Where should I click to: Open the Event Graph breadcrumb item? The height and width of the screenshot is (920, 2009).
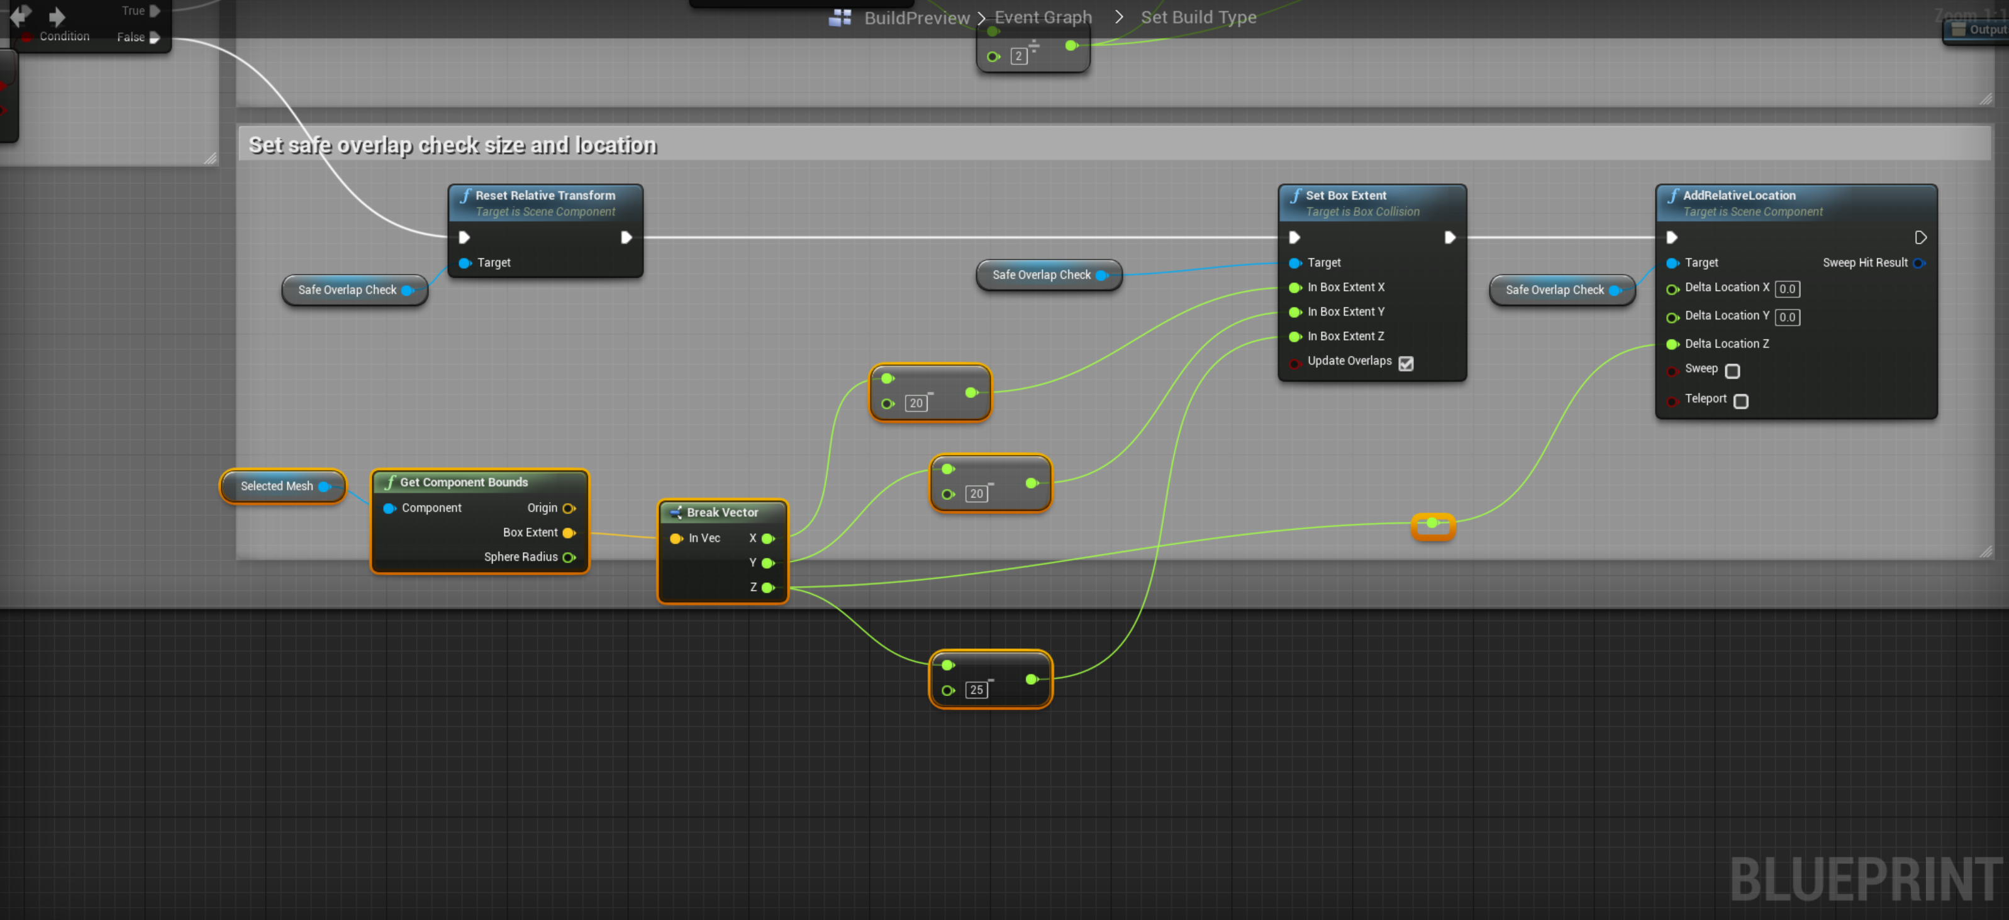(x=1043, y=17)
